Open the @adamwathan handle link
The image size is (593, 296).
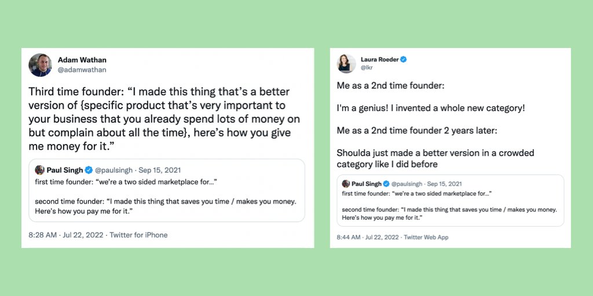coord(82,69)
